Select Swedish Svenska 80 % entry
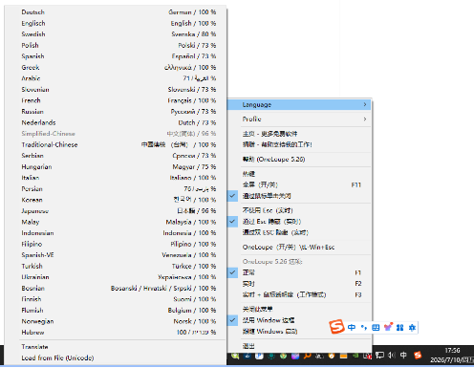 115,34
